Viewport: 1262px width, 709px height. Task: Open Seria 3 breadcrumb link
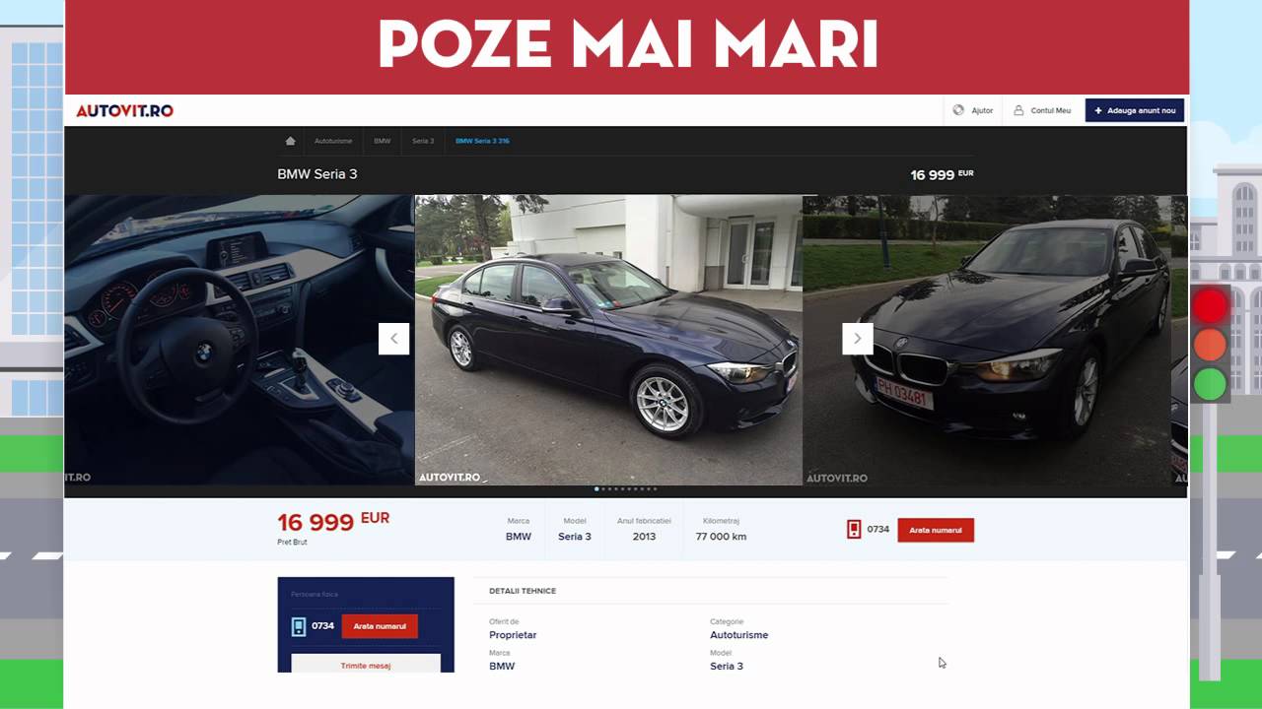click(x=423, y=141)
